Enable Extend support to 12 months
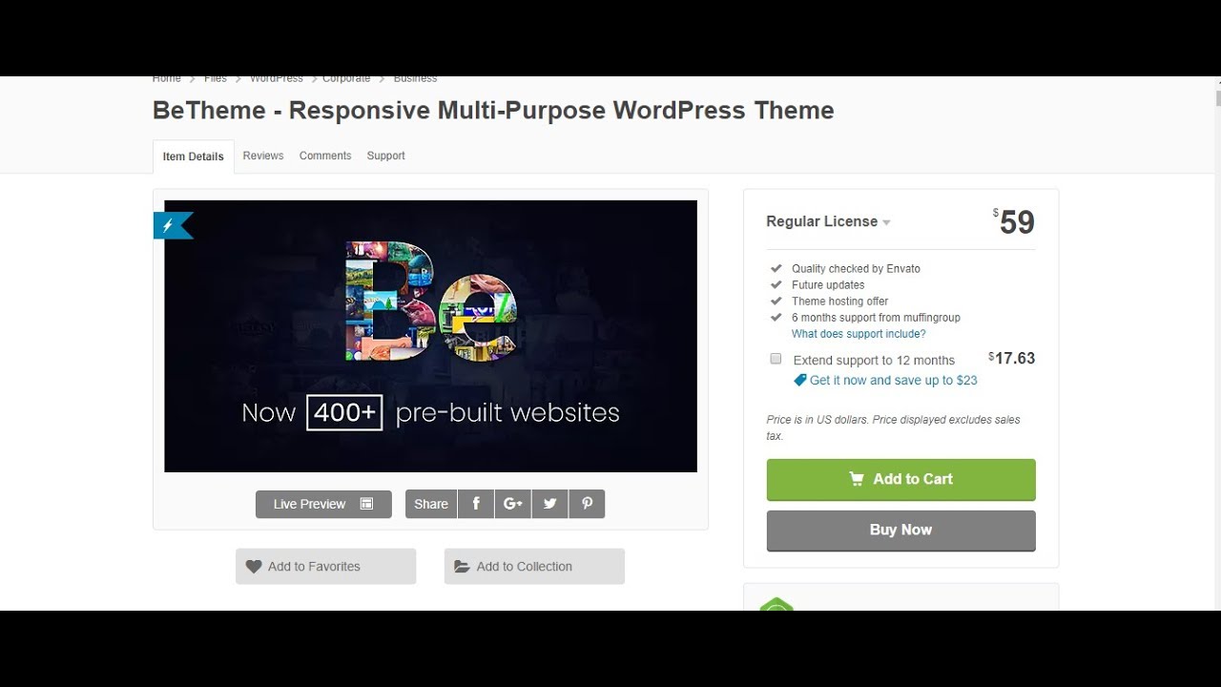Viewport: 1221px width, 687px height. (776, 359)
